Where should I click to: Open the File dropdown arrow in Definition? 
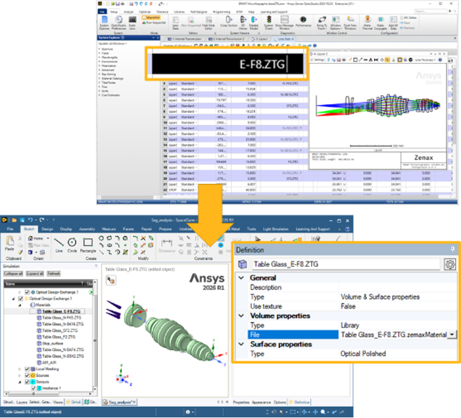(451, 335)
